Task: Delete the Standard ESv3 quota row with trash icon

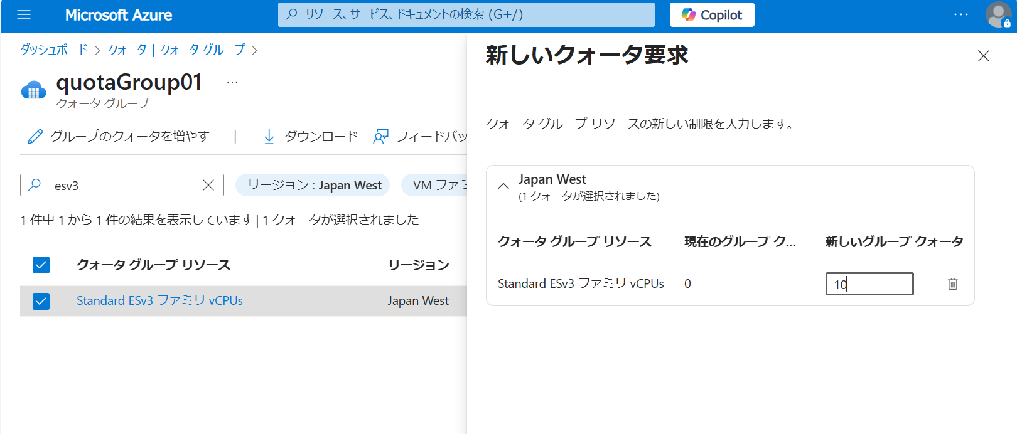Action: click(953, 283)
